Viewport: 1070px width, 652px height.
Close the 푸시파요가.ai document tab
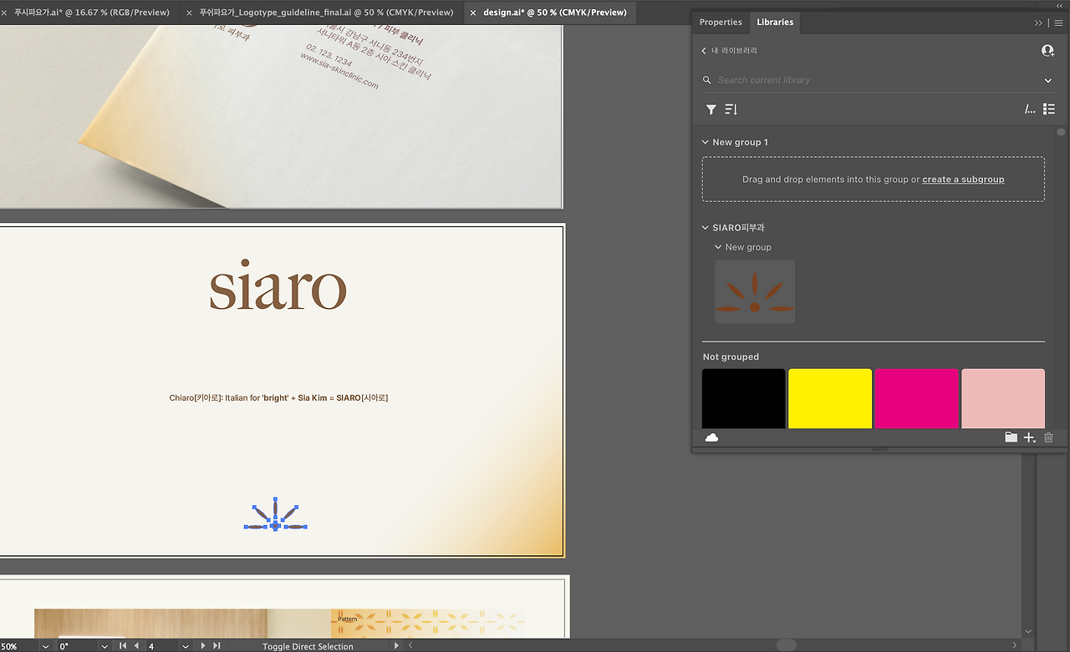tap(5, 13)
